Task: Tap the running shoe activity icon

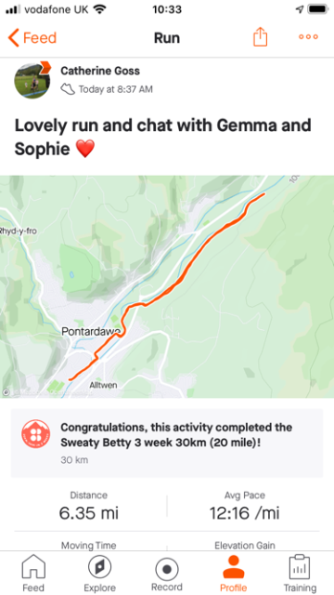Action: coord(68,89)
